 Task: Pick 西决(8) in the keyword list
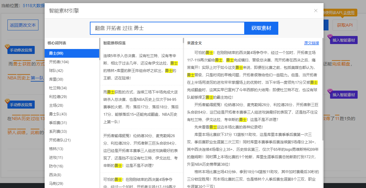tap(72, 175)
